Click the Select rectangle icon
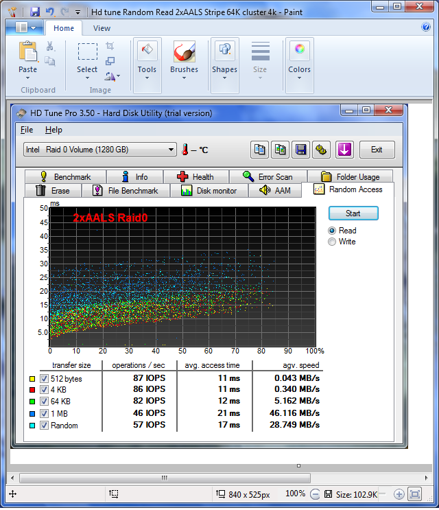439x510 pixels. 87,51
